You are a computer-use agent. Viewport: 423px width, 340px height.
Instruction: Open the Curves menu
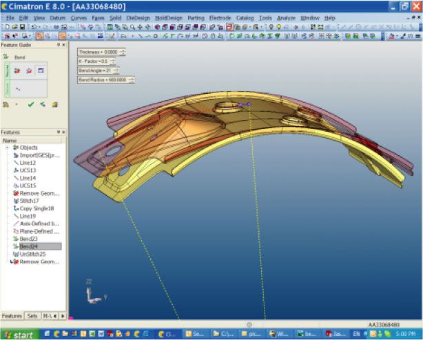[79, 18]
